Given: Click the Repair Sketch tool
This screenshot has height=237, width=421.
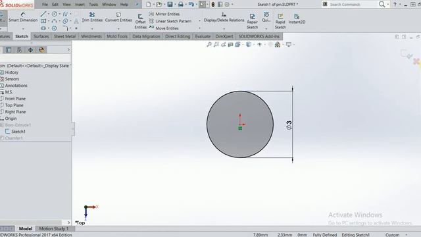Looking at the screenshot, I should tap(252, 22).
